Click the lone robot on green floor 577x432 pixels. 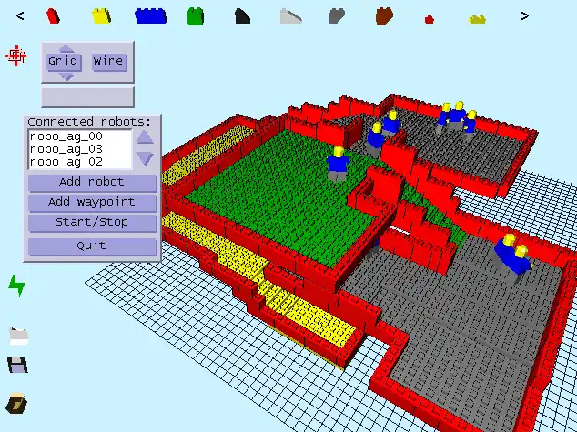point(338,164)
